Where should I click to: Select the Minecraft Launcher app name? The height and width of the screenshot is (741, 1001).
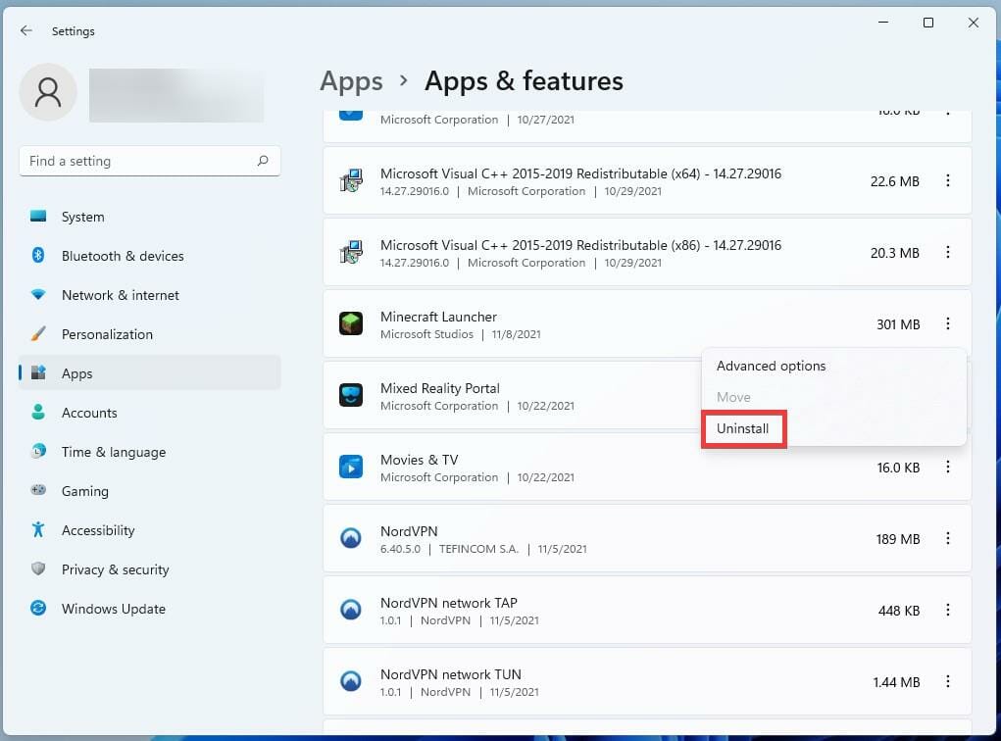438,318
